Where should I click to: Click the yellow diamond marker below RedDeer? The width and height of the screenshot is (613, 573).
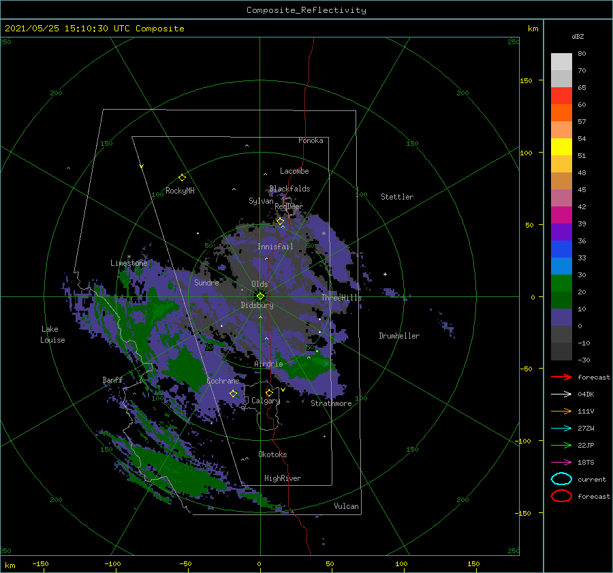281,221
